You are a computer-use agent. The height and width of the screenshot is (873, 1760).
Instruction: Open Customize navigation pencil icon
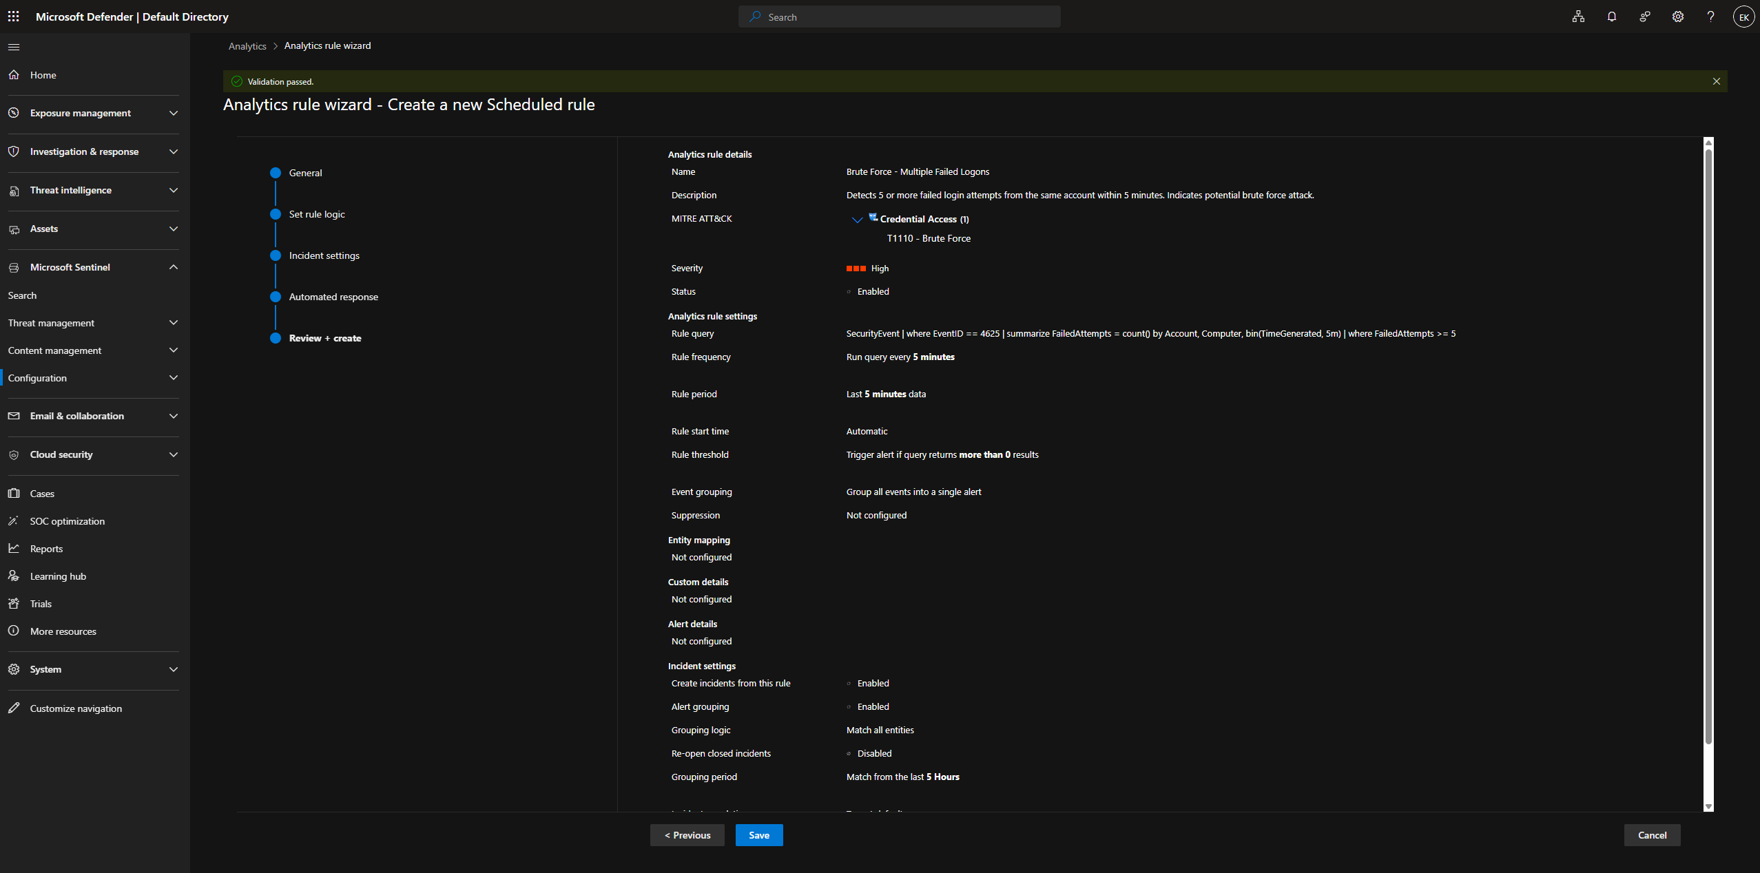[14, 708]
